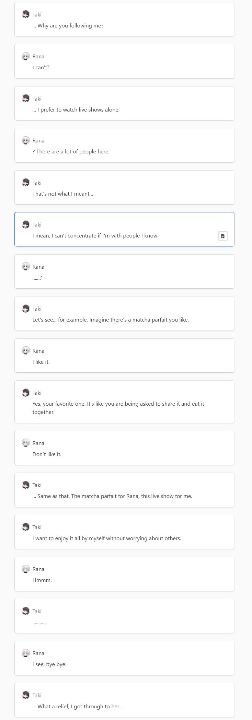This screenshot has height=720, width=252.
Task: Select the "I can't concentrate" dialogue card
Action: point(125,229)
